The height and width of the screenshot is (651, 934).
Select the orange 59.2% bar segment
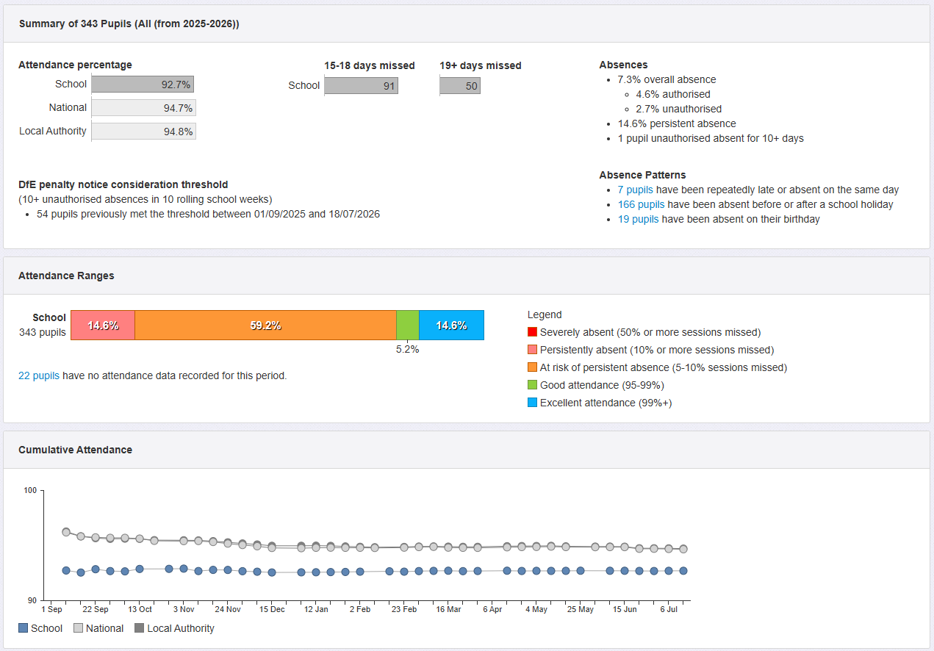point(266,325)
